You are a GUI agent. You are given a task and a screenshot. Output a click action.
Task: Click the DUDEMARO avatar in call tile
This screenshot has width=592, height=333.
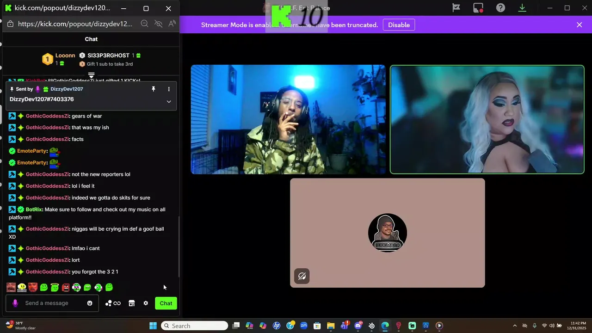(x=388, y=233)
